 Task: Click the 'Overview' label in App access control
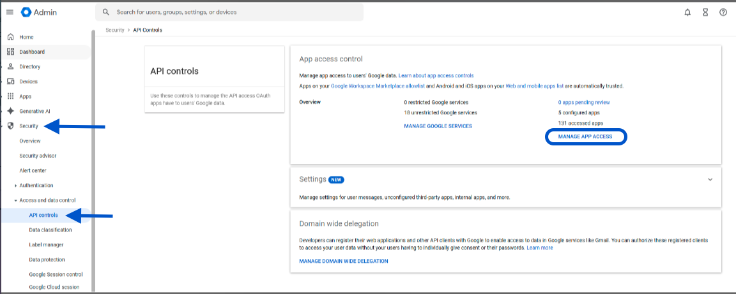pos(310,102)
